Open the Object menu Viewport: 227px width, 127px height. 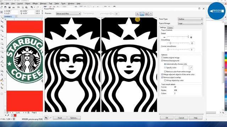click(28, 4)
